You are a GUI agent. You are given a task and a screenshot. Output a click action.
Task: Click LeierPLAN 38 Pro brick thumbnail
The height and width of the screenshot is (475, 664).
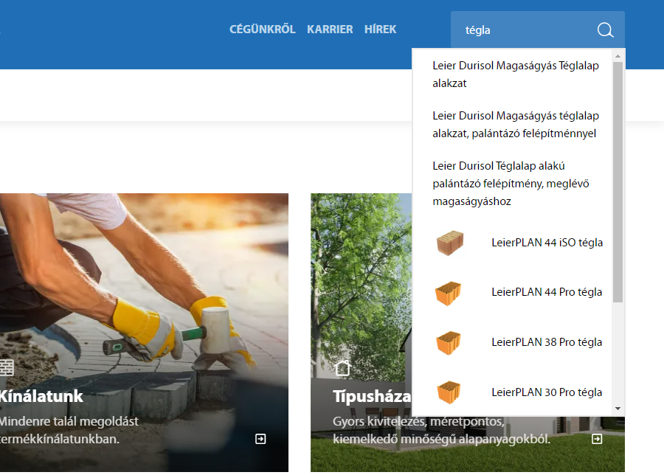(x=448, y=342)
